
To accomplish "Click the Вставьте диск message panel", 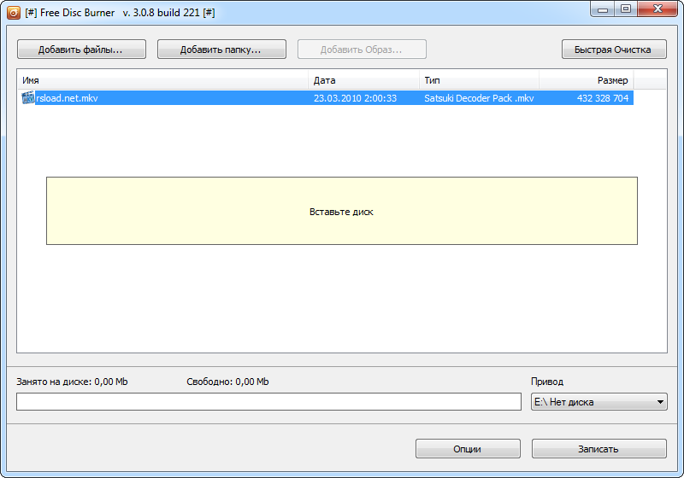I will click(341, 211).
